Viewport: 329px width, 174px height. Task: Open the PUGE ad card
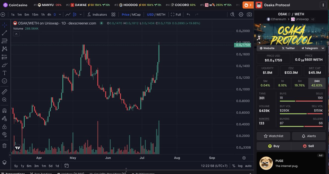pos(291,163)
